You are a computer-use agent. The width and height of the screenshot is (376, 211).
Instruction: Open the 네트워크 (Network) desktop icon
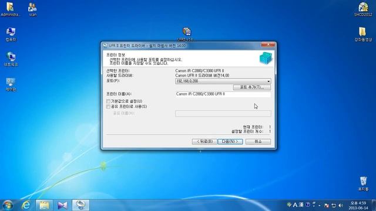[x=11, y=59]
